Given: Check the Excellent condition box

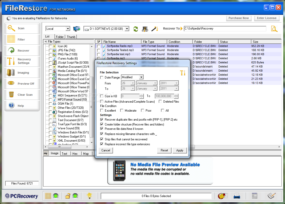Looking at the screenshot, I should pyautogui.click(x=102, y=110).
